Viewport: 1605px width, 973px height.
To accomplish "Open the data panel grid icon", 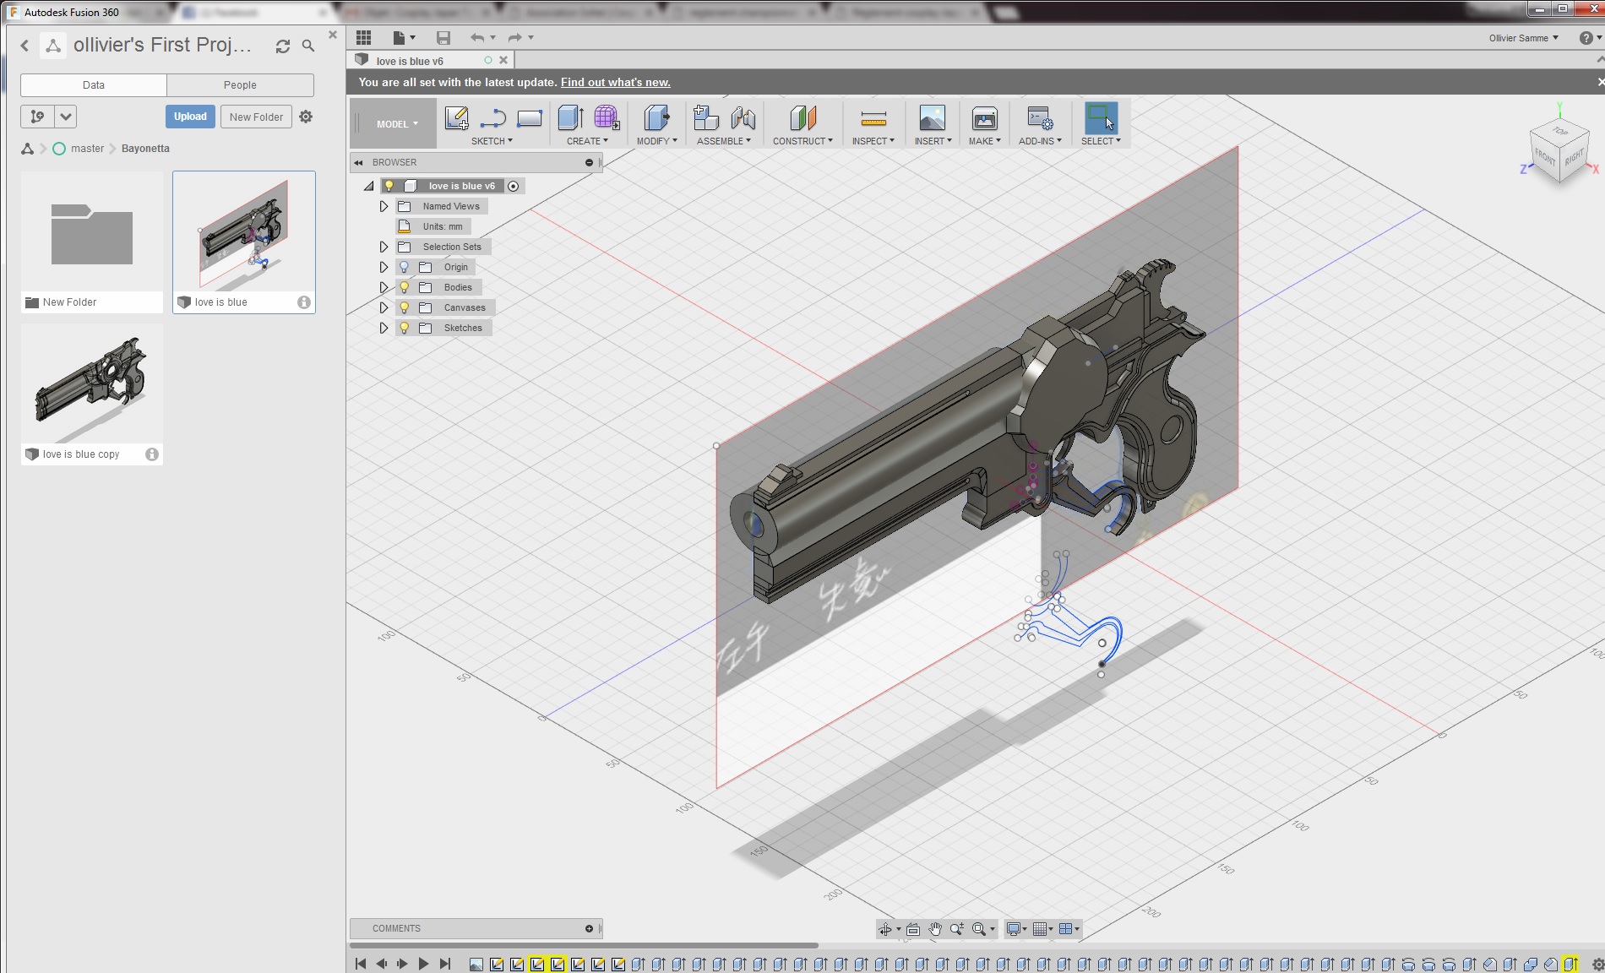I will (364, 38).
